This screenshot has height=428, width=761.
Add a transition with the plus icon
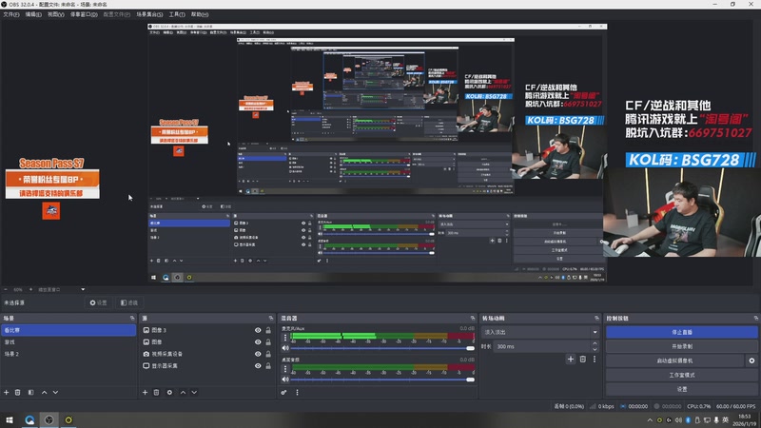point(570,360)
